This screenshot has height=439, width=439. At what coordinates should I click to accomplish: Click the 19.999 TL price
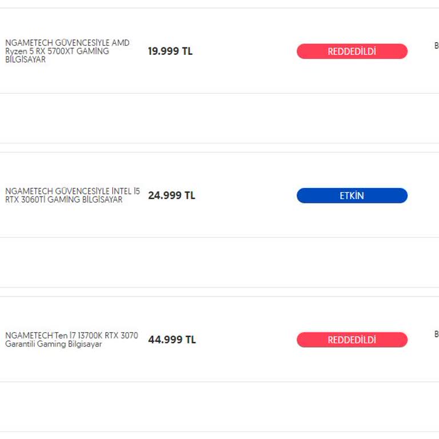(170, 51)
